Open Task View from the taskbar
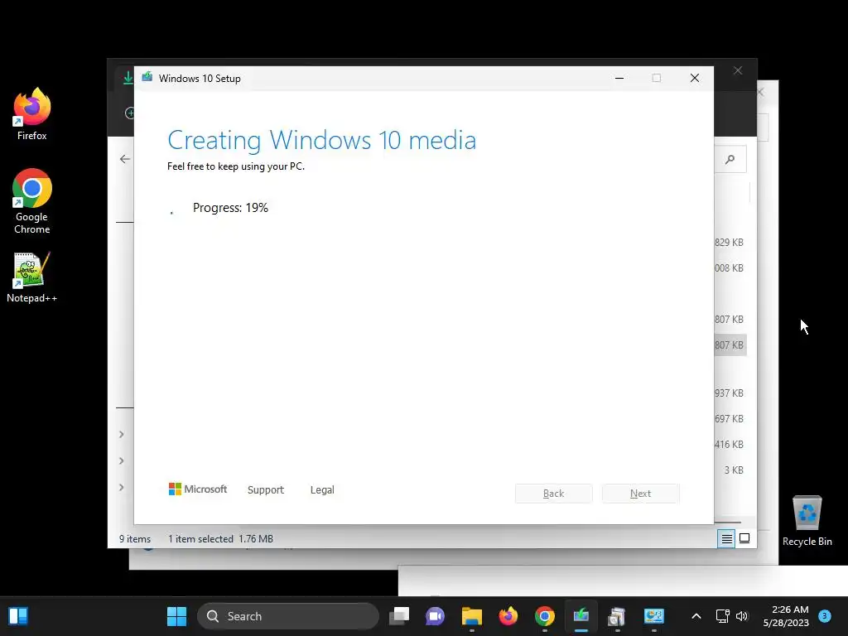 399,616
